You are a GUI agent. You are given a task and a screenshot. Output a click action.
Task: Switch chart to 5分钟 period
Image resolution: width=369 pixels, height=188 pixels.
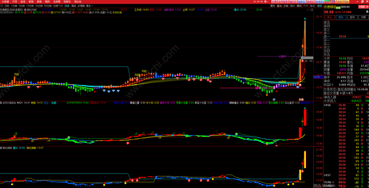click(x=22, y=6)
